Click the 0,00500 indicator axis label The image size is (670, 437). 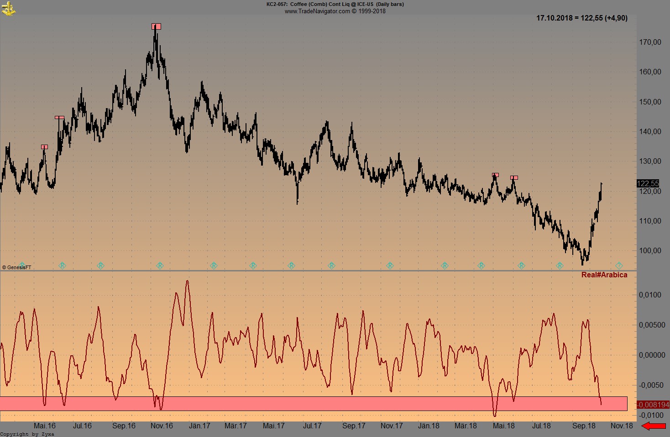(652, 325)
